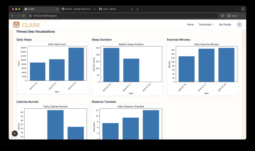Click the site info icon in address bar
The height and width of the screenshot is (151, 255).
[x=30, y=16]
